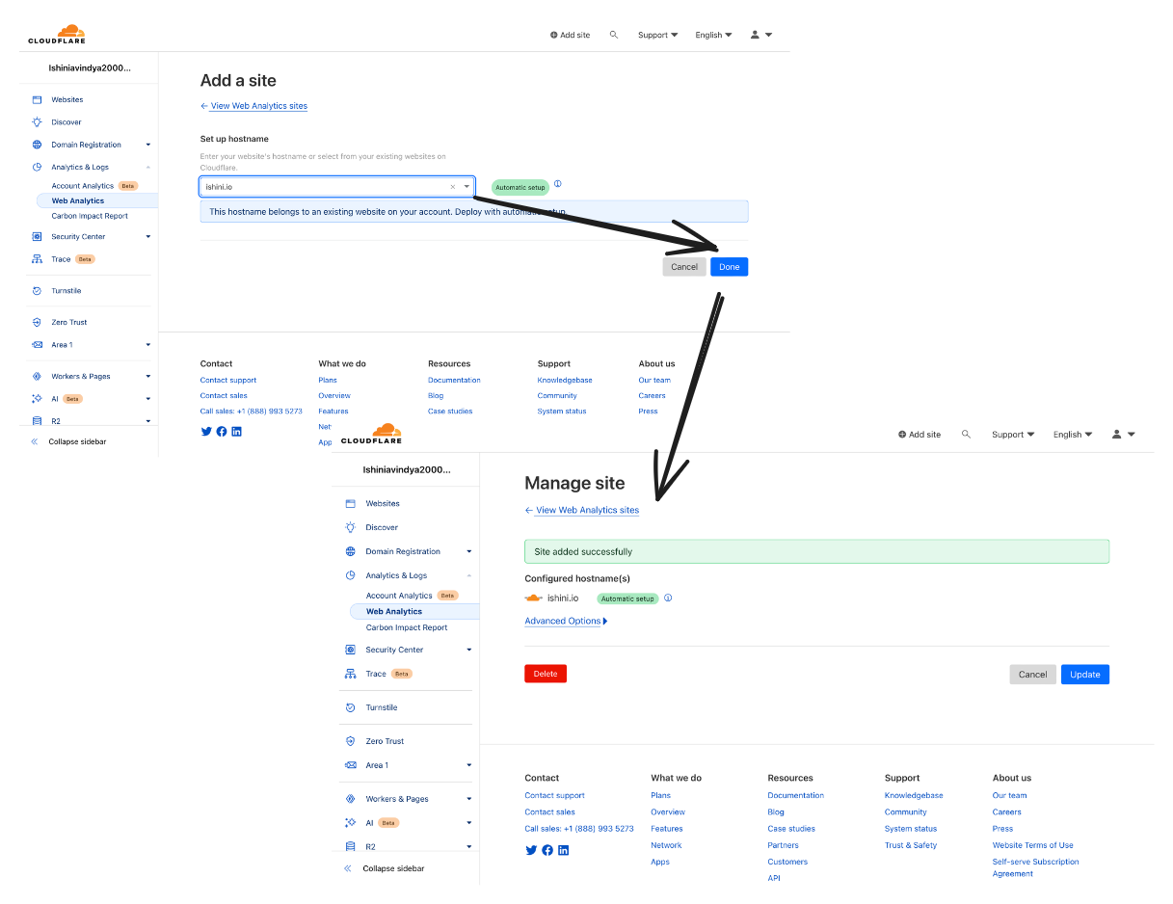Expand Workers & Pages in the Manage site page sidebar
The height and width of the screenshot is (904, 1173).
point(469,799)
